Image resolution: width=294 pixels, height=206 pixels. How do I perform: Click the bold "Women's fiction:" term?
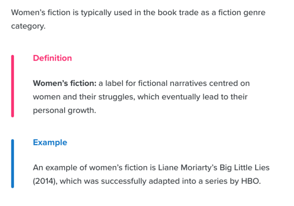tap(65, 83)
